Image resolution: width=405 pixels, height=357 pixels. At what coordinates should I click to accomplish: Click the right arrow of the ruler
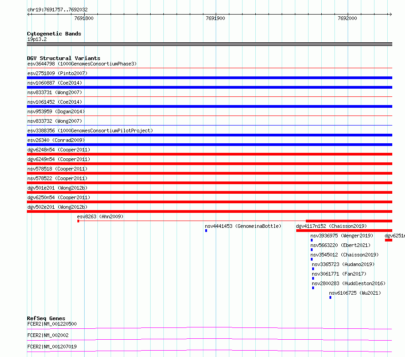[x=390, y=15]
